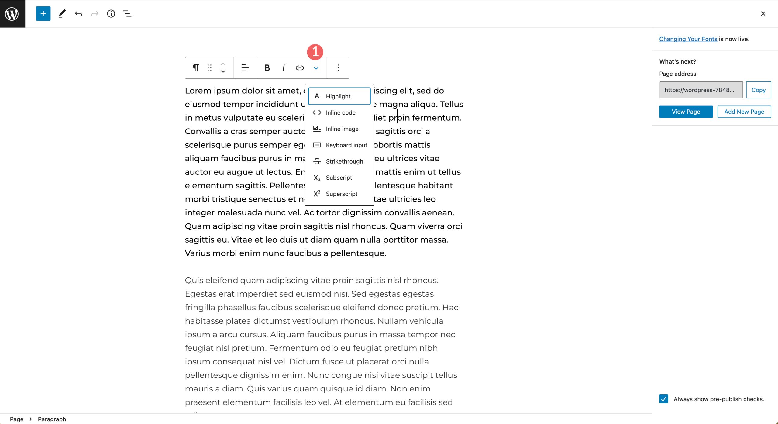This screenshot has width=778, height=424.
Task: Click the list view icon in top toolbar
Action: tap(127, 14)
